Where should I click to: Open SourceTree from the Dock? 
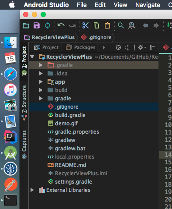point(10,169)
